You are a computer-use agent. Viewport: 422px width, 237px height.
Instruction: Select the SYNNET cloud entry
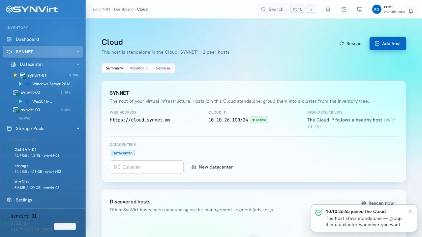43,52
